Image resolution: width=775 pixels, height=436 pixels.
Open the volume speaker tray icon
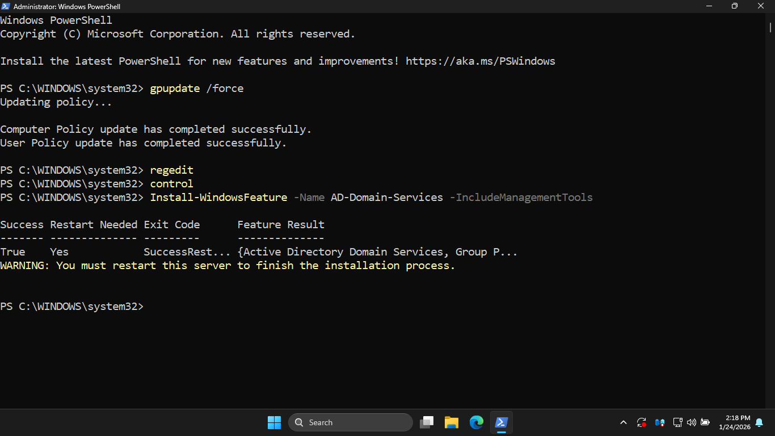(691, 422)
